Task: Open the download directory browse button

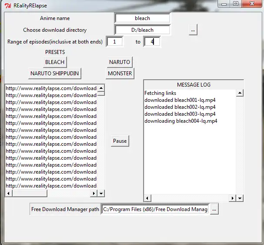Action: point(193,30)
